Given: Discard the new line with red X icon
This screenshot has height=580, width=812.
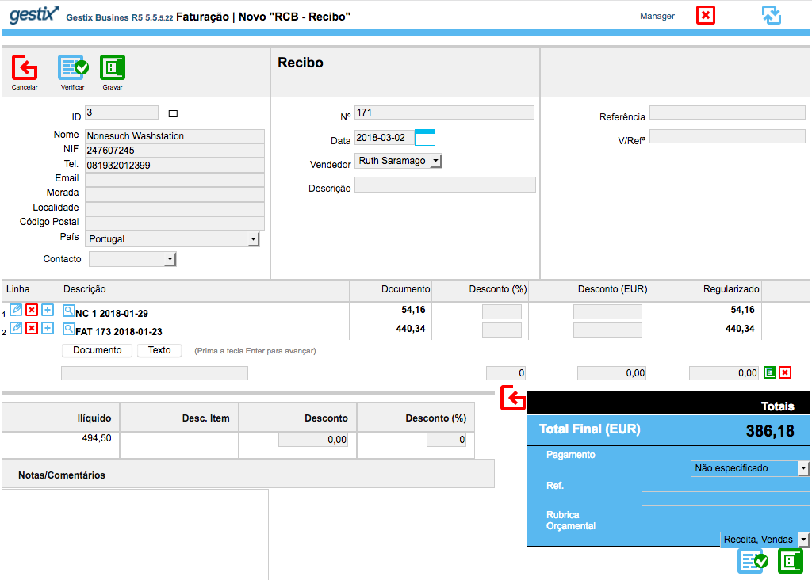Looking at the screenshot, I should (785, 372).
